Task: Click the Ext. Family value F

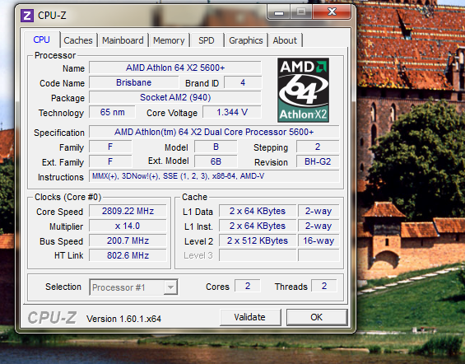Action: point(110,161)
